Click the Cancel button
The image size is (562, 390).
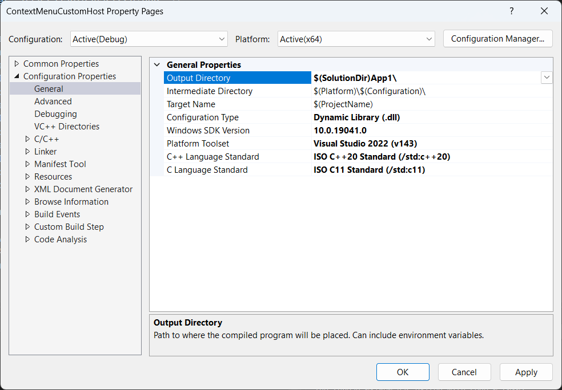pyautogui.click(x=464, y=372)
